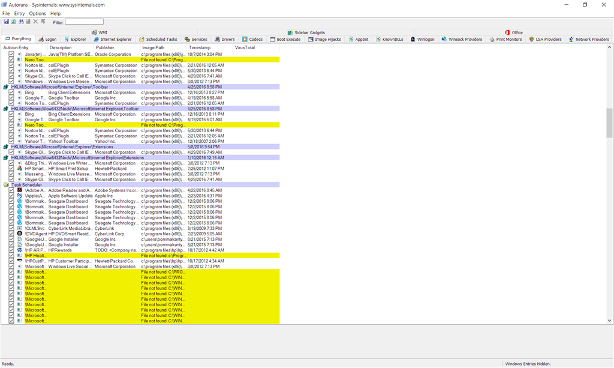Select the 'TODO: <Company na..' publisher cell
614x368 pixels.
coord(117,250)
